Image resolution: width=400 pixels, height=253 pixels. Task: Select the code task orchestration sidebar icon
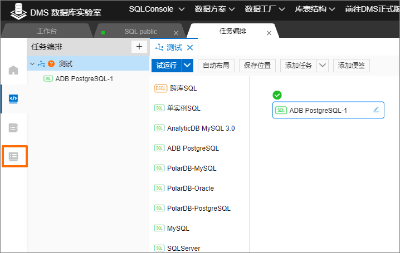[13, 98]
